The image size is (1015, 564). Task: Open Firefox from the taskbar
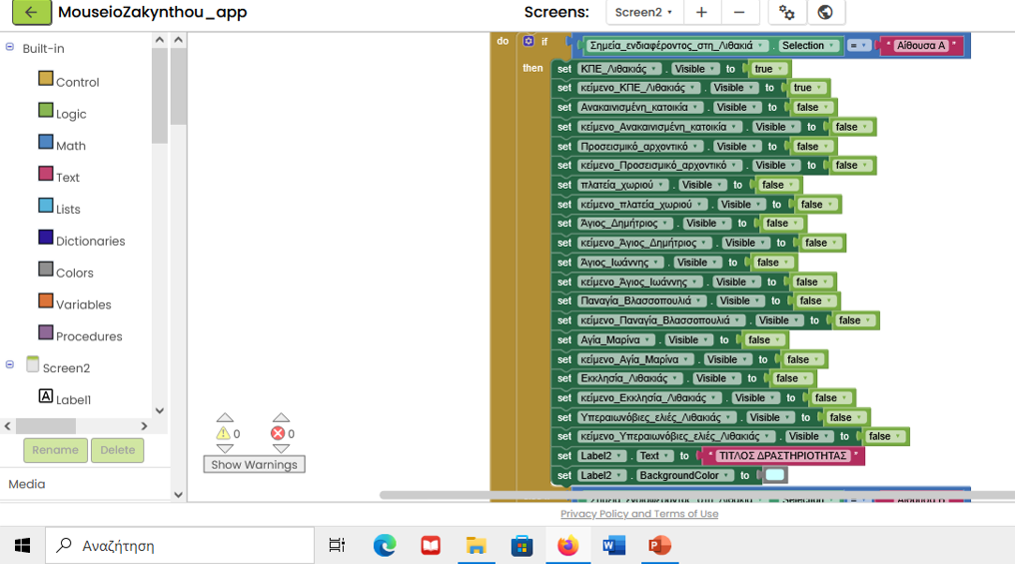[567, 545]
